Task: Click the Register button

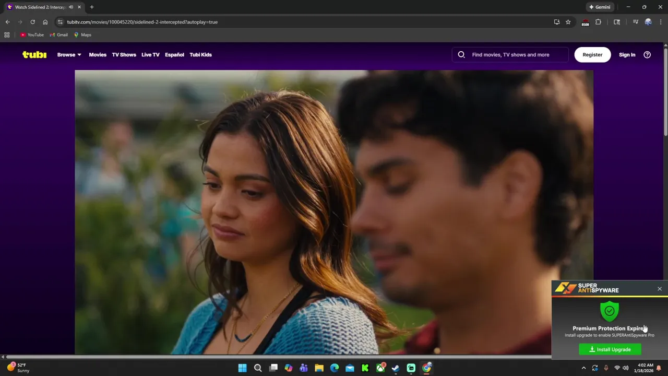Action: [x=592, y=55]
